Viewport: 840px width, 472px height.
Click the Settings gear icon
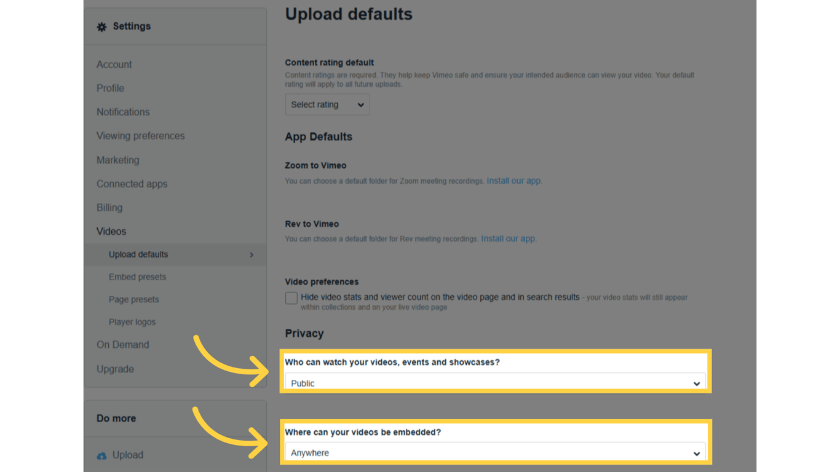(101, 26)
